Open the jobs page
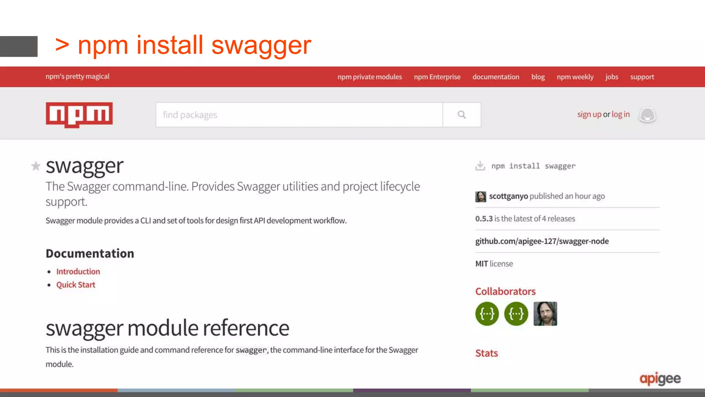Image resolution: width=705 pixels, height=397 pixels. pyautogui.click(x=612, y=77)
